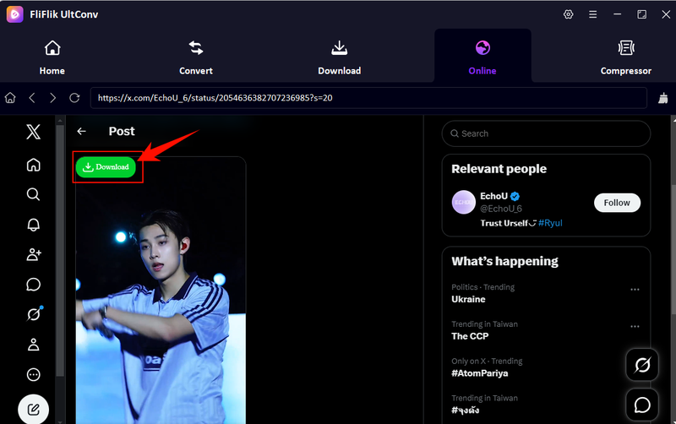The width and height of the screenshot is (676, 424).
Task: Click the sidebar vertical scrollbar
Action: (60, 250)
